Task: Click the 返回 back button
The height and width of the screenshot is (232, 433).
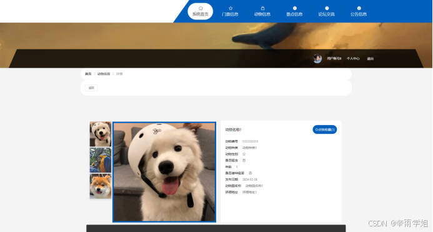Action: pos(91,88)
